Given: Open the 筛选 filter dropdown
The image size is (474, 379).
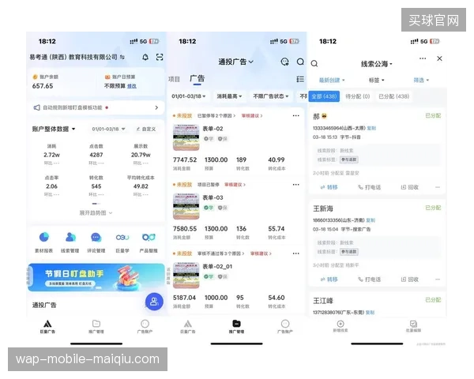Looking at the screenshot, I should coord(421,80).
